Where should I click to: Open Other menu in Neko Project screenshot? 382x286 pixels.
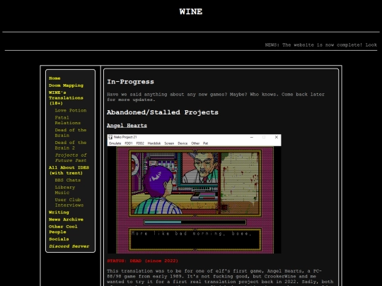pos(195,143)
